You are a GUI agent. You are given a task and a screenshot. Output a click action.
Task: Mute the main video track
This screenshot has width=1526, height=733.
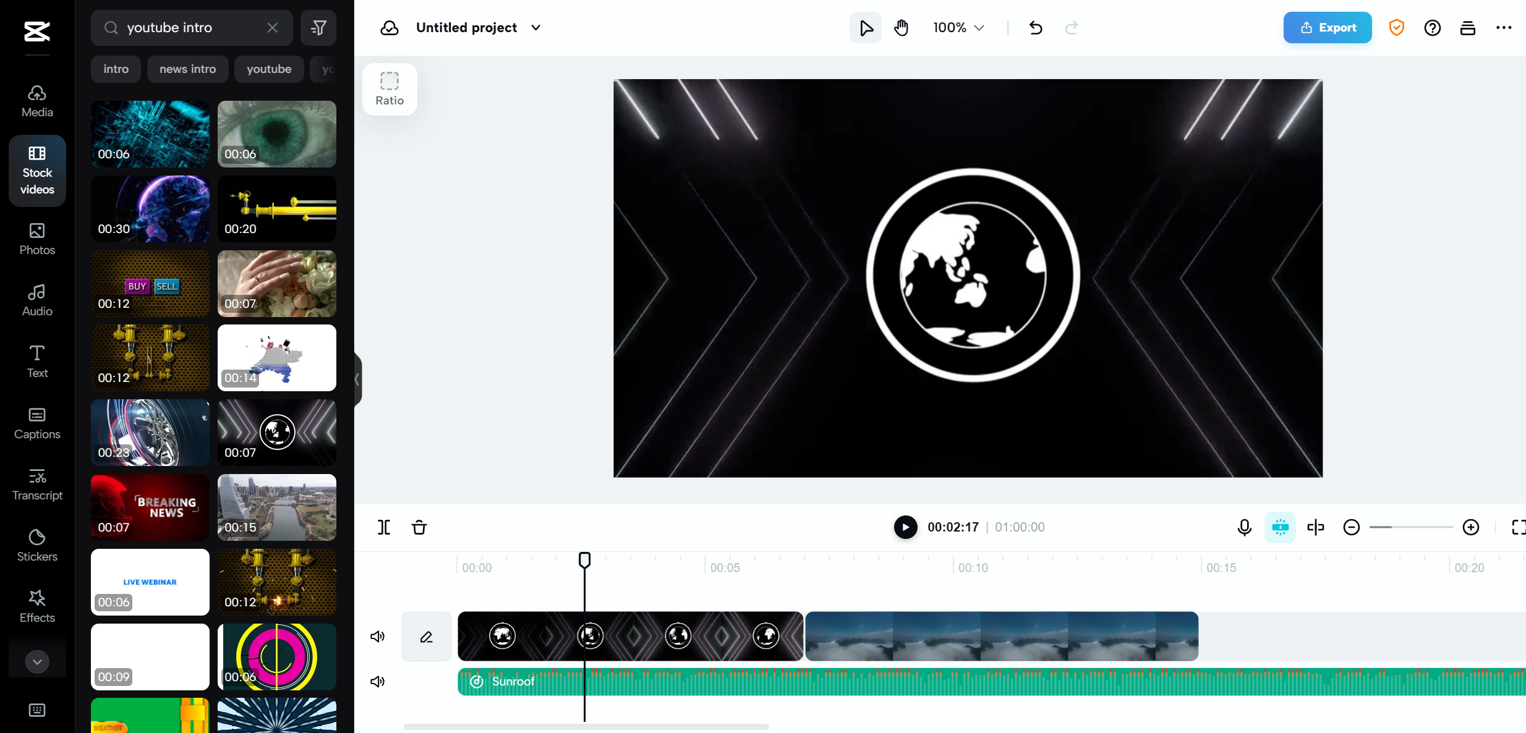[x=377, y=636]
